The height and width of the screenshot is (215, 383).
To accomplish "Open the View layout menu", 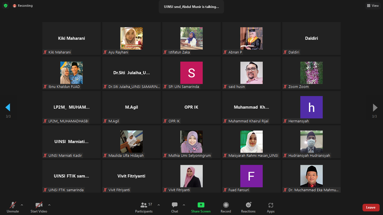I will (373, 6).
